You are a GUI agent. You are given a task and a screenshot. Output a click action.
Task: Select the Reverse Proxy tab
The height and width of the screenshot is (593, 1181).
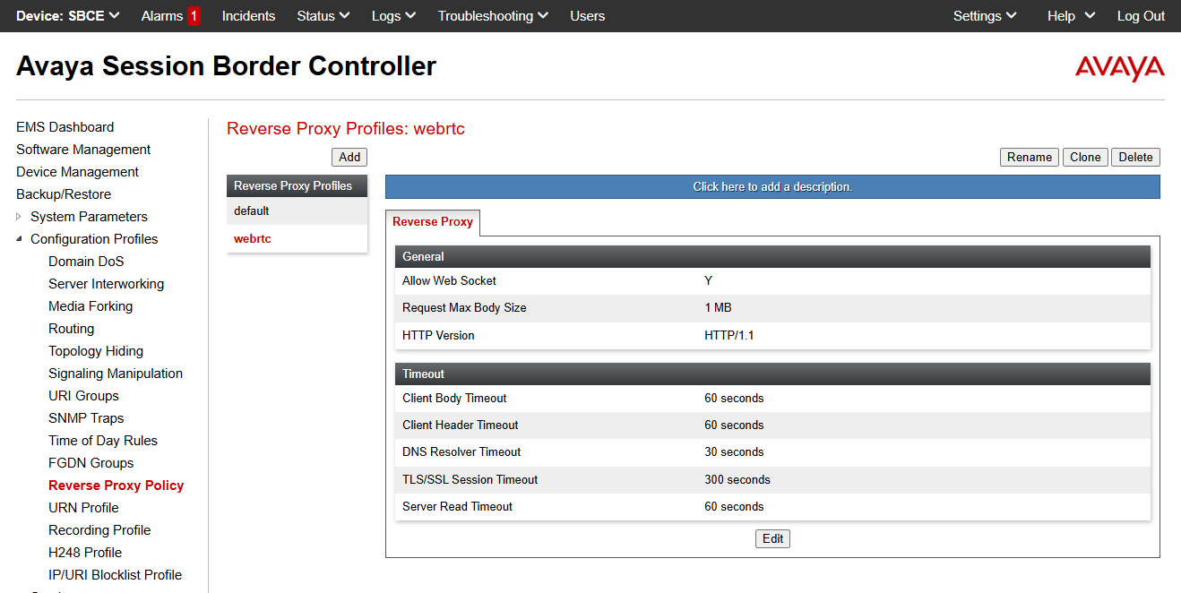[x=433, y=222]
